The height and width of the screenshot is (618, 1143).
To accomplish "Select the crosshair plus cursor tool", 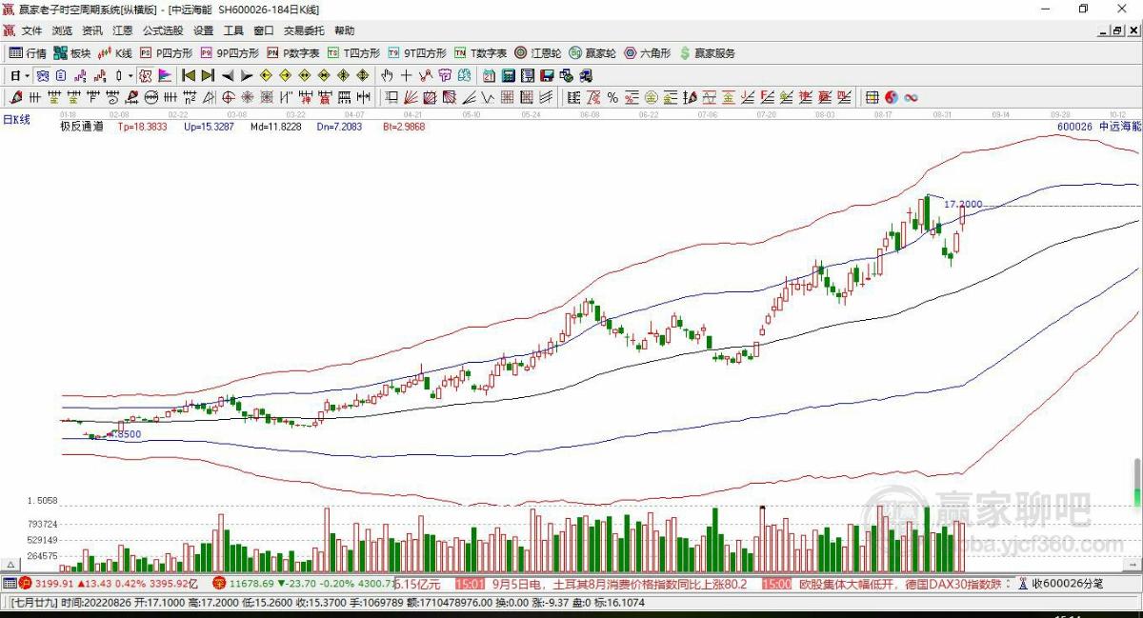I will click(406, 75).
